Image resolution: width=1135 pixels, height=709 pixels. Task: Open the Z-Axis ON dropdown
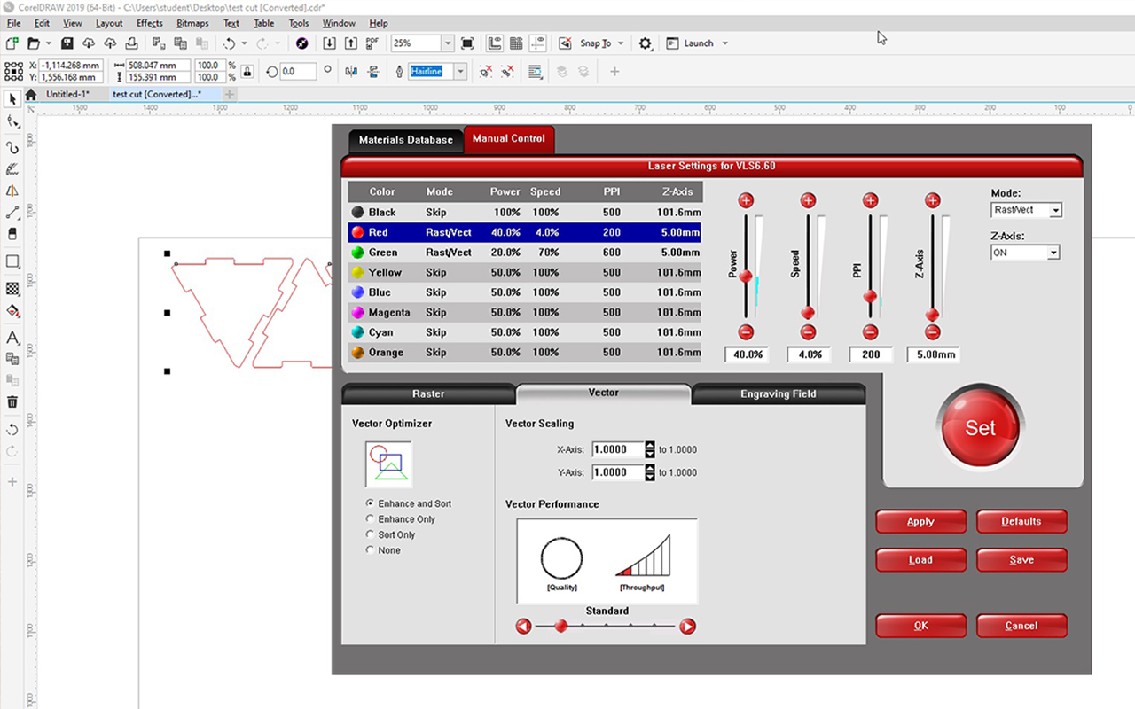(1053, 253)
